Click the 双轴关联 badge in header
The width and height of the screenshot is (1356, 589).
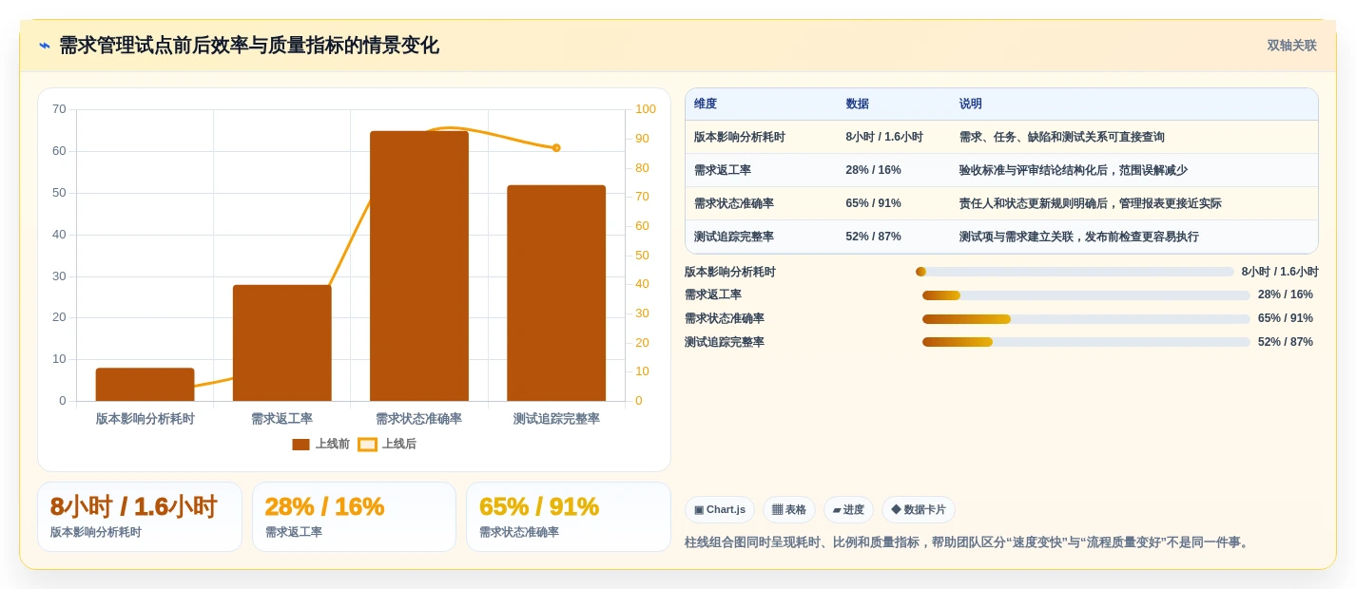[1291, 46]
